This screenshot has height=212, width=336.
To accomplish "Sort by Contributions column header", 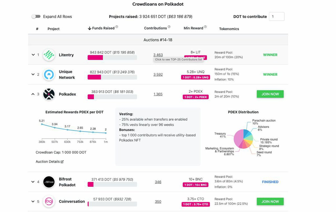I will pyautogui.click(x=155, y=28).
